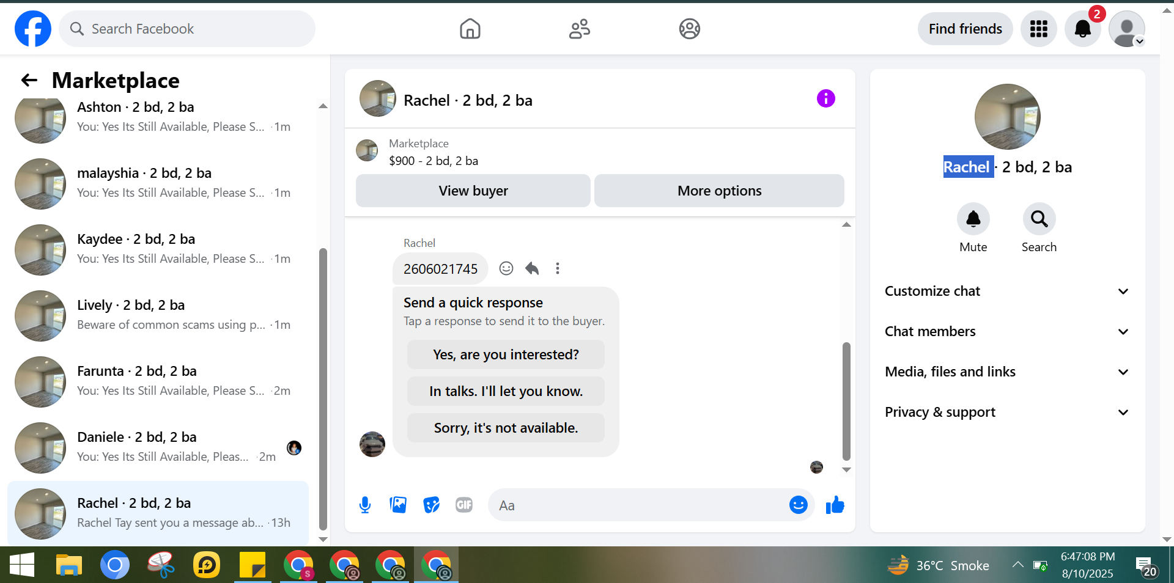Show hidden system tray icons
Image resolution: width=1174 pixels, height=583 pixels.
tap(1017, 565)
